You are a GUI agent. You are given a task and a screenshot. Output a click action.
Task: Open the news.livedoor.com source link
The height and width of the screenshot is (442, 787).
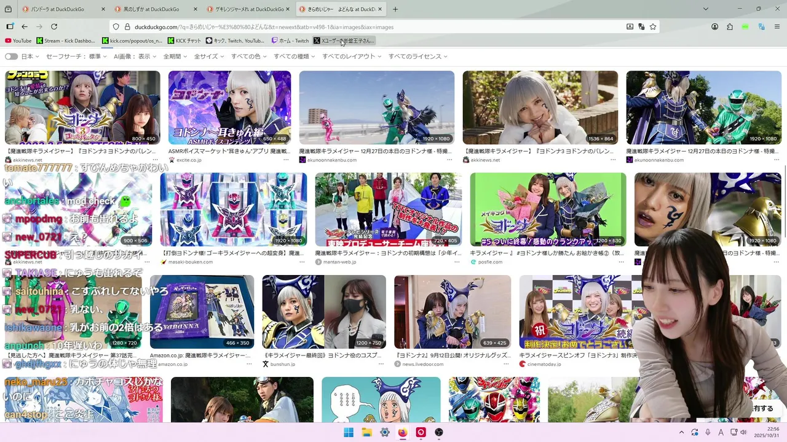[x=423, y=364]
